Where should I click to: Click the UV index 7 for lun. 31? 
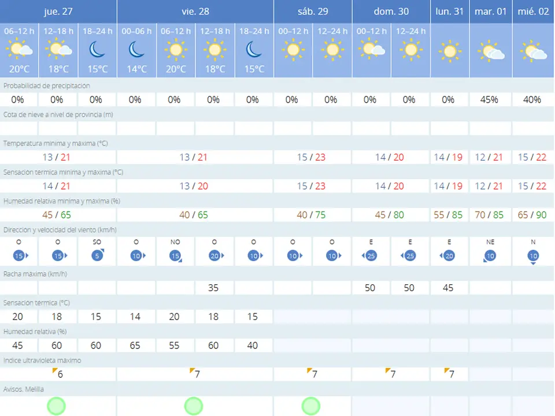pyautogui.click(x=449, y=374)
